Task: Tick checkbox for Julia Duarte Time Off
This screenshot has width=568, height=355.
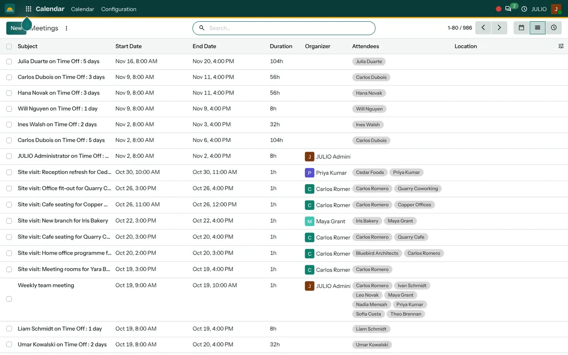Action: tap(9, 62)
